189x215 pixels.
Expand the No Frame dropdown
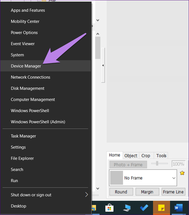(174, 178)
